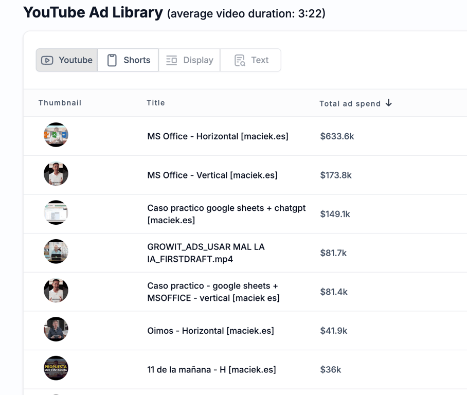Screen dimensions: 467x395
Task: Click the $173.8k ad spend value
Action: pos(336,175)
